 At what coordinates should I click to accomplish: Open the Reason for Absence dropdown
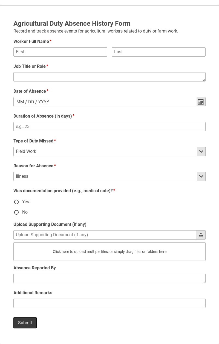click(x=109, y=176)
